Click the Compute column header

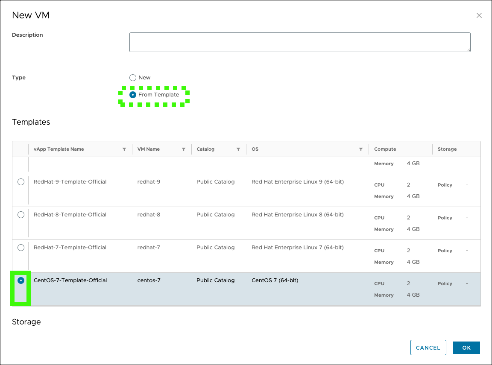point(385,149)
